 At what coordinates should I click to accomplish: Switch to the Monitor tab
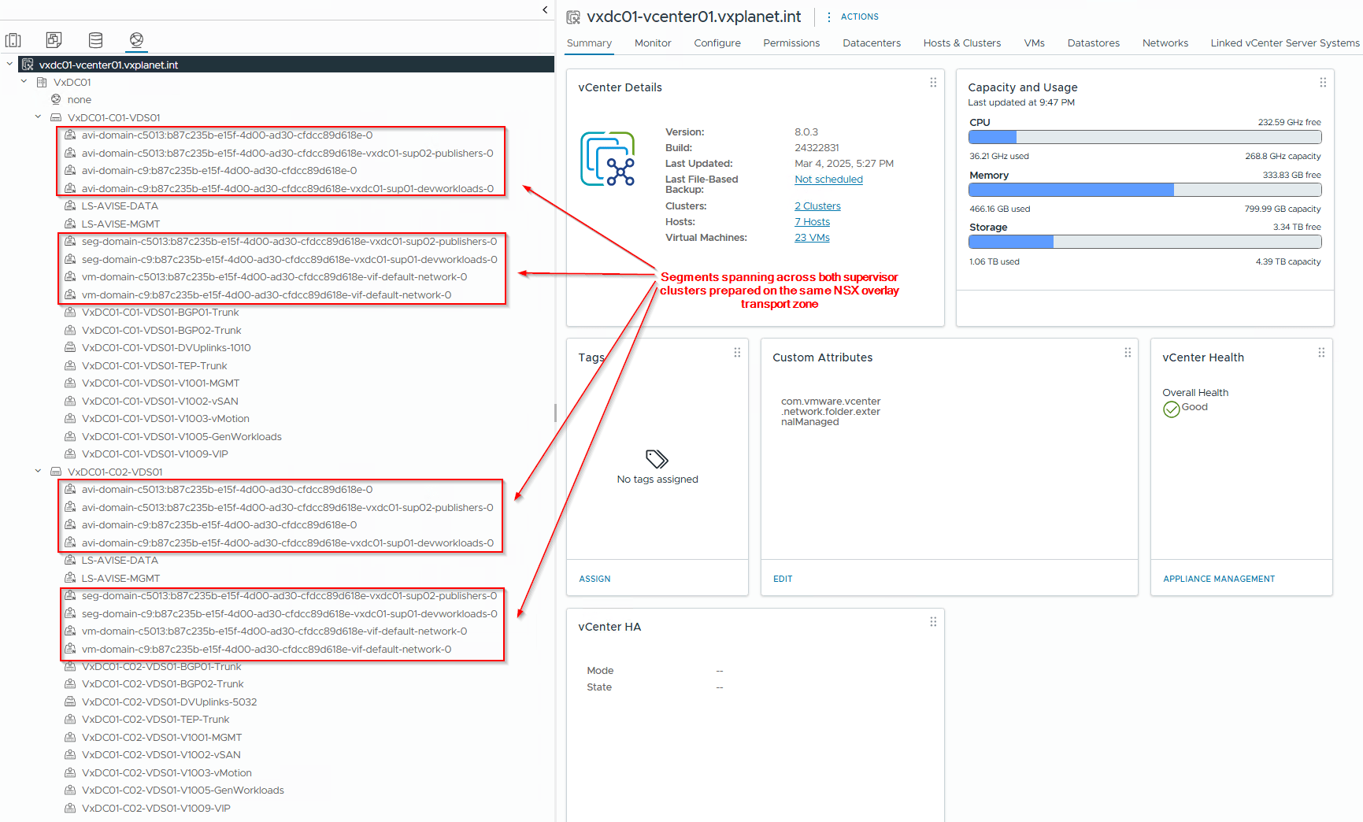click(x=653, y=43)
